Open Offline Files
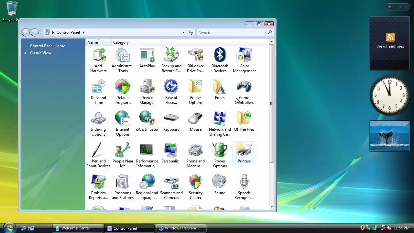 point(244,121)
